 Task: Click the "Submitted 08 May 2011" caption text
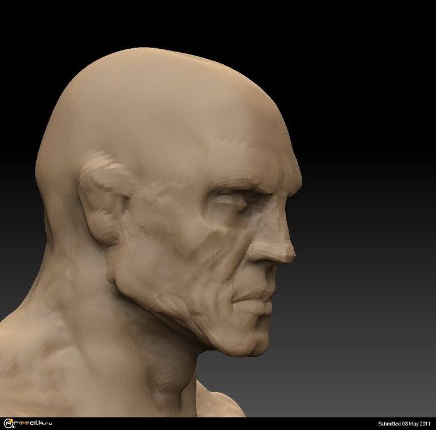[x=404, y=424]
